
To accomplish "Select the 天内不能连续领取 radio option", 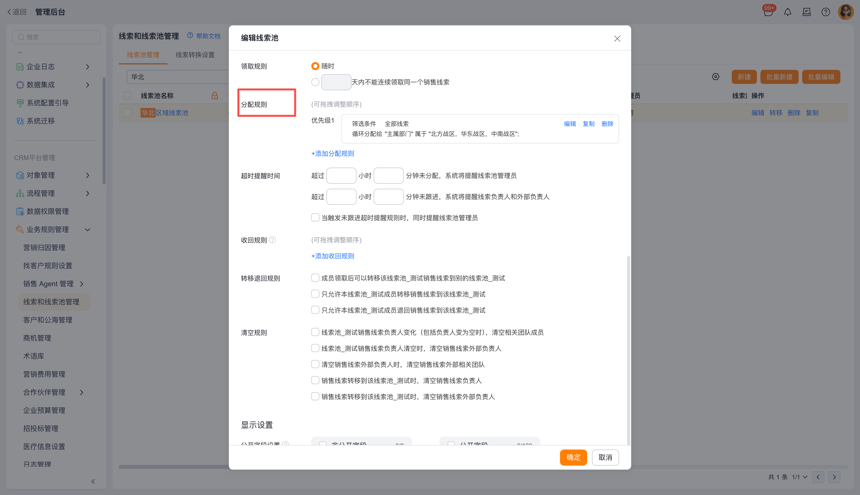I will click(315, 82).
